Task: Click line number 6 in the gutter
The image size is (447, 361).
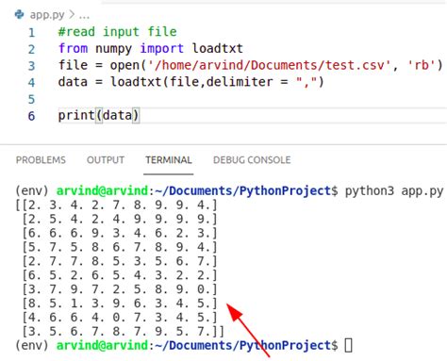Action: tap(31, 116)
